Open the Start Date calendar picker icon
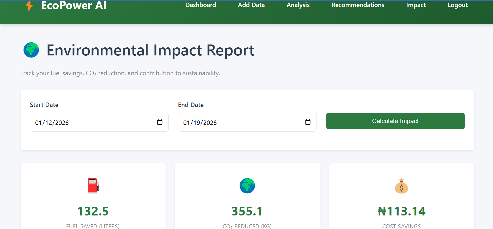The width and height of the screenshot is (493, 229). coord(160,122)
